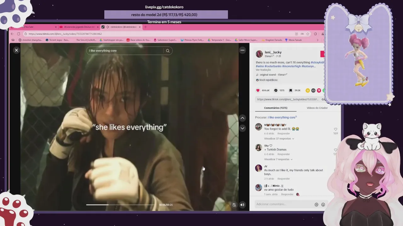Mute the video with speaker icon
Image resolution: width=403 pixels, height=226 pixels.
(x=242, y=205)
